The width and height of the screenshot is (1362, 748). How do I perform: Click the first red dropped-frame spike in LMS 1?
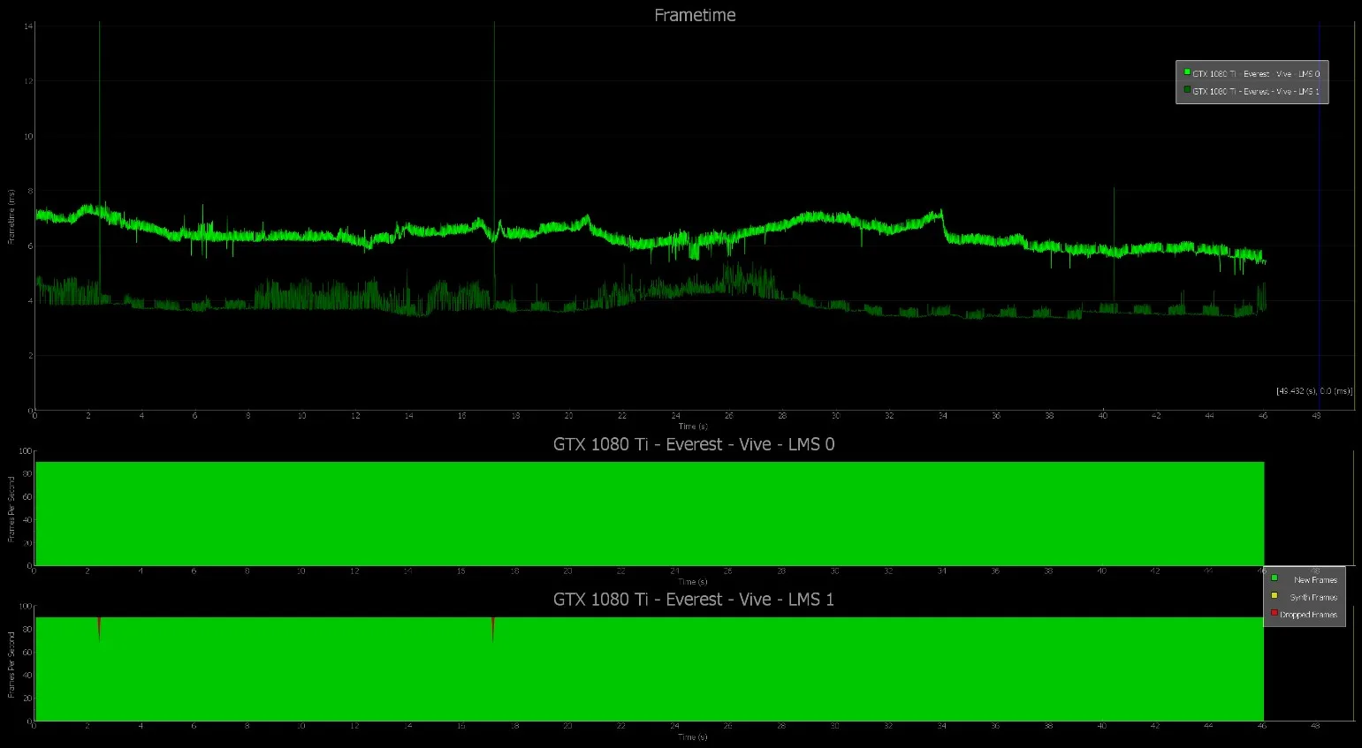click(99, 626)
